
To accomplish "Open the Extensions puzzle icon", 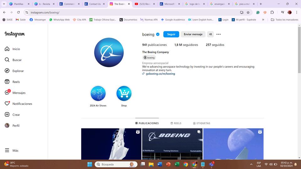I will [x=272, y=12].
